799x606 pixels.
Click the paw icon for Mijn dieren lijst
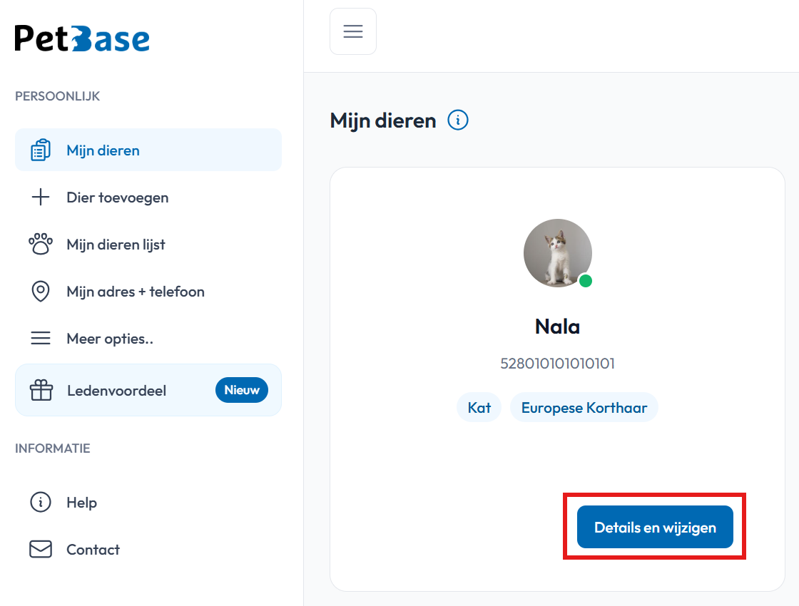(x=41, y=244)
